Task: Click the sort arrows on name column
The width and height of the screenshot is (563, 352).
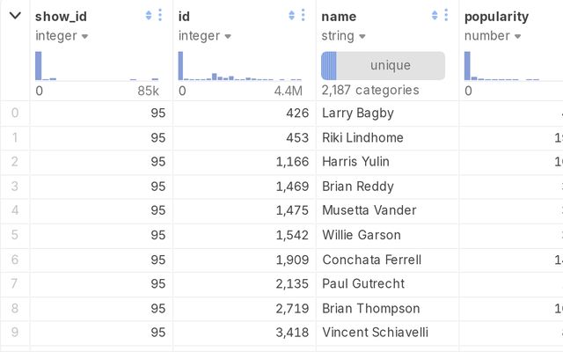Action: tap(435, 16)
